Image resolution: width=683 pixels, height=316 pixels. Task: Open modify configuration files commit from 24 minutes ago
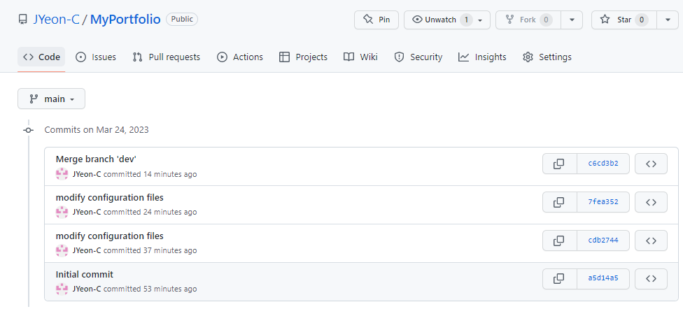coord(110,198)
